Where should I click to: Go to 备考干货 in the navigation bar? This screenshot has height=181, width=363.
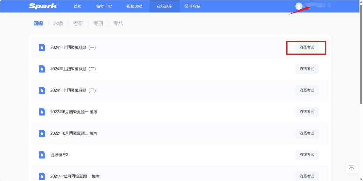click(x=104, y=6)
